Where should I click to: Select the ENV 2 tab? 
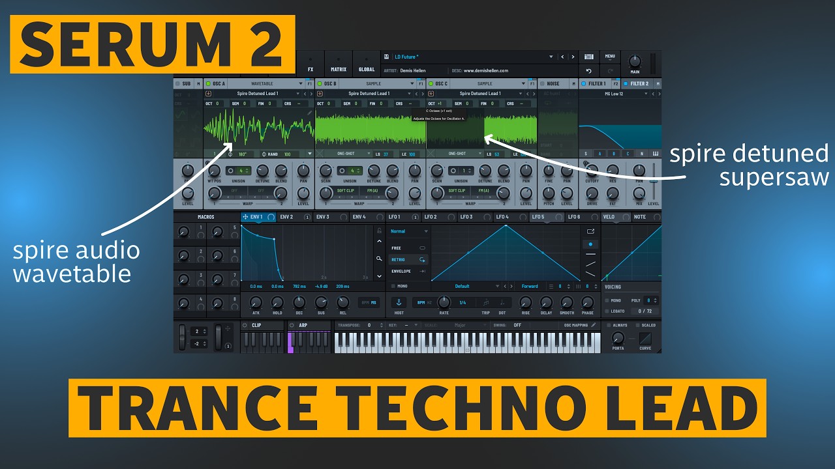tap(294, 217)
